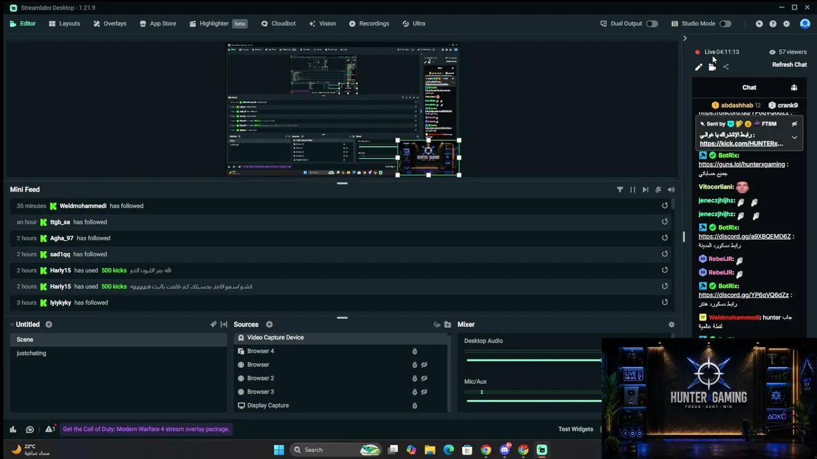Image resolution: width=817 pixels, height=459 pixels.
Task: Edit stream info with the pencil icon
Action: coord(698,66)
